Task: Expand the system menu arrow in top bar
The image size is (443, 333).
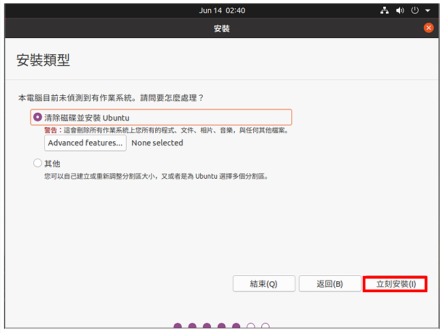Action: 427,11
